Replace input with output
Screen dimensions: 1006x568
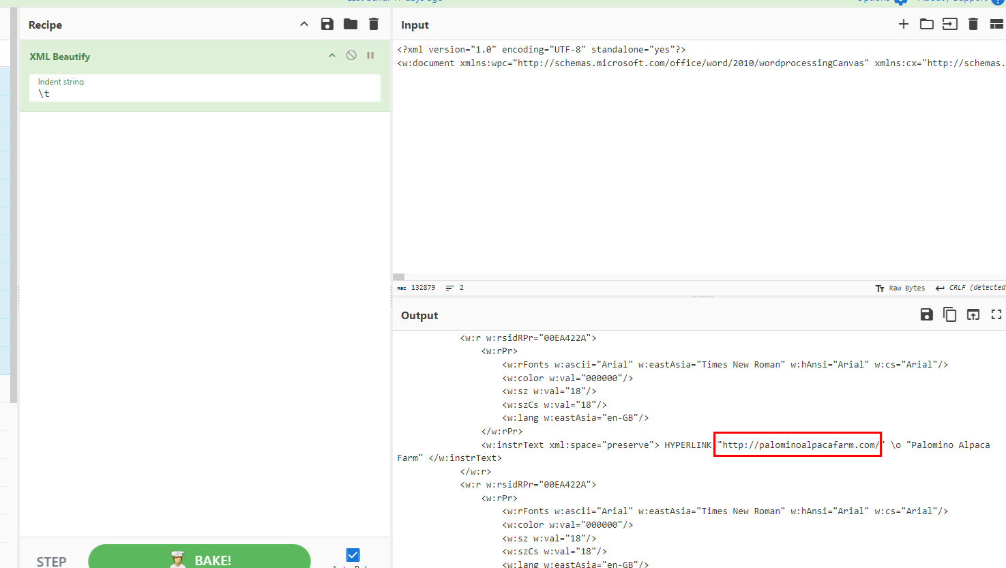[x=973, y=314]
